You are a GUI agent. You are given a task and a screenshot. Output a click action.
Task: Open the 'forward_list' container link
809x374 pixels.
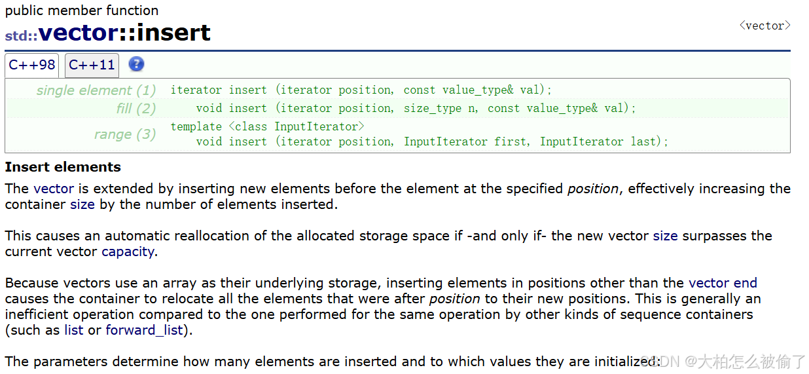pos(144,330)
